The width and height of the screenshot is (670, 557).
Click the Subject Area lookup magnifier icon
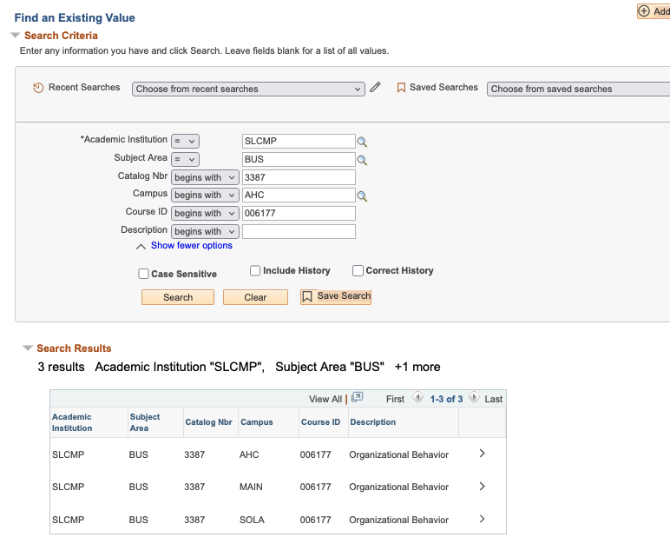(x=363, y=160)
